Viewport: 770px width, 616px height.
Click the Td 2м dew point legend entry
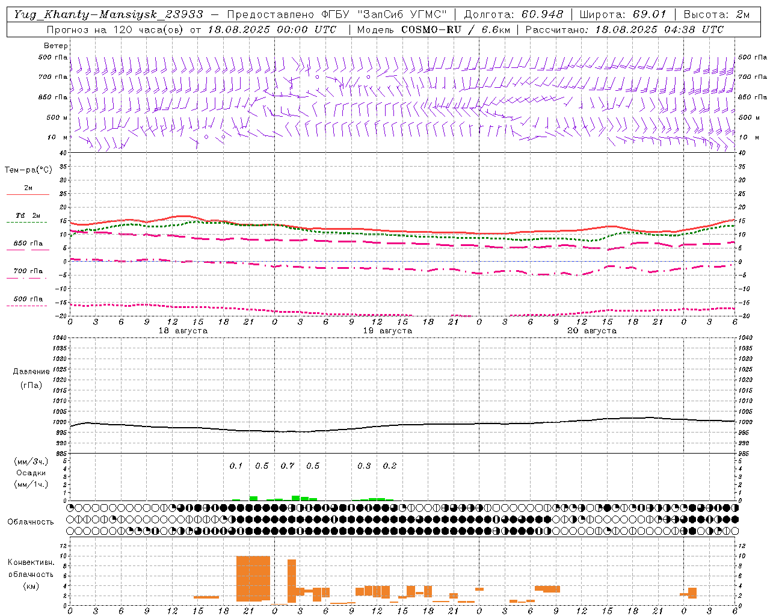pyautogui.click(x=28, y=215)
